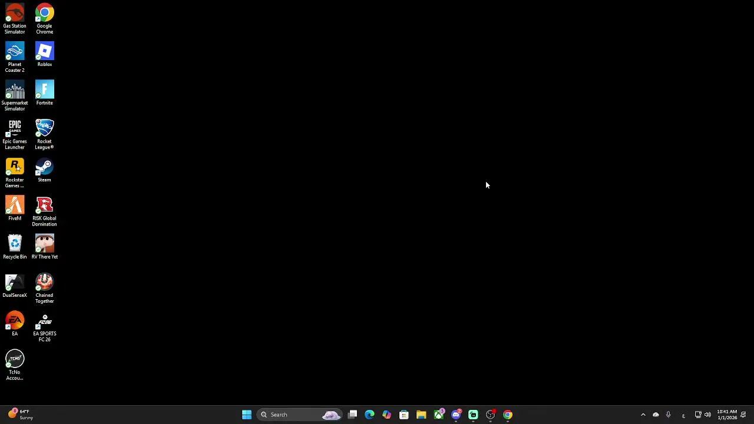Screen dimensions: 754x424
Task: Open the green app beside Discord in the taskbar
Action: point(473,415)
